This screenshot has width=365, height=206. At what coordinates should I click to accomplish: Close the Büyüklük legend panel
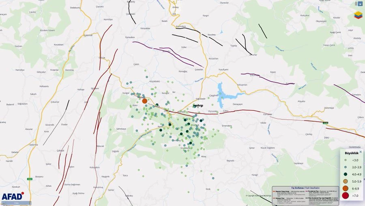tap(361, 152)
